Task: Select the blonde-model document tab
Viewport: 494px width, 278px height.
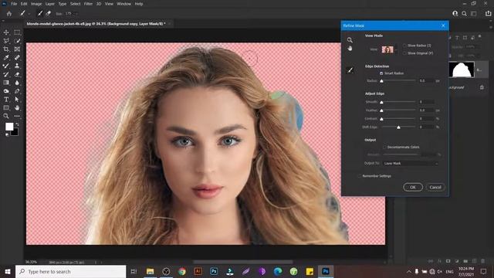Action: 96,24
